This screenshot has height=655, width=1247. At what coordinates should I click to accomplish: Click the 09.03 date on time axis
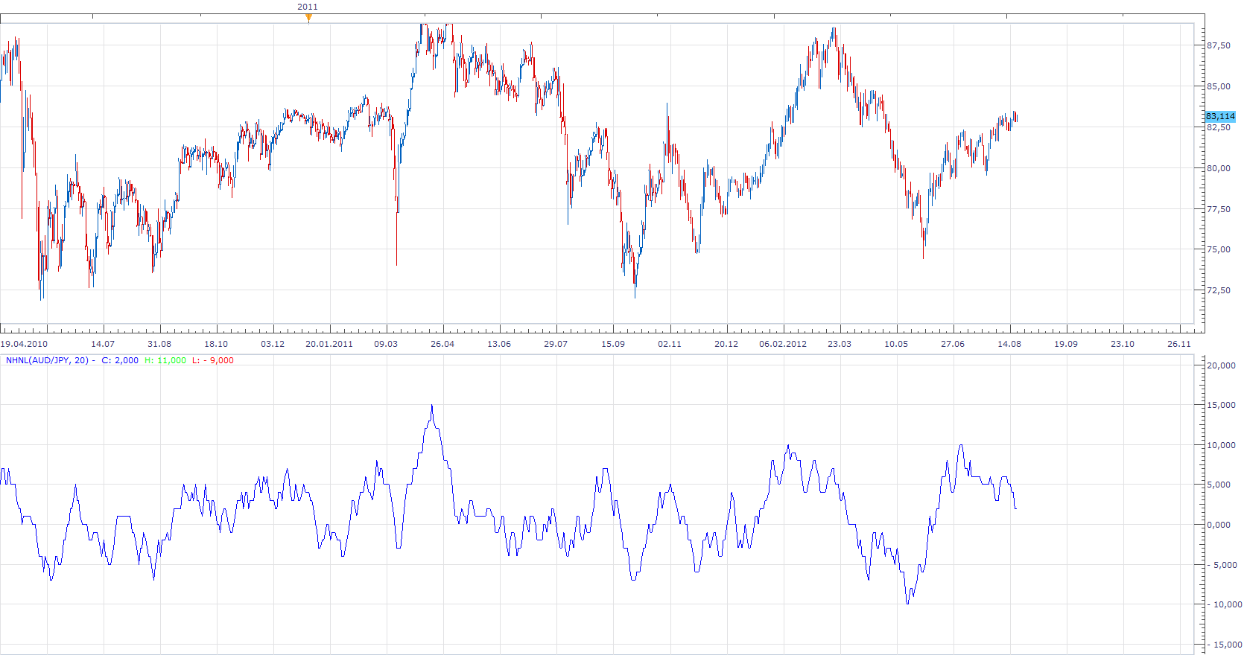tap(386, 344)
